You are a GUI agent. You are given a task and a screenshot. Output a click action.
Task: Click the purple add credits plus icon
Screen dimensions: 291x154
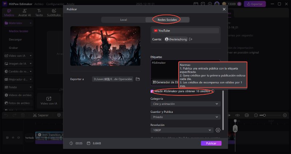pyautogui.click(x=239, y=4)
